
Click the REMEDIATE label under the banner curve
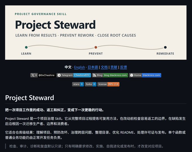click(165, 54)
